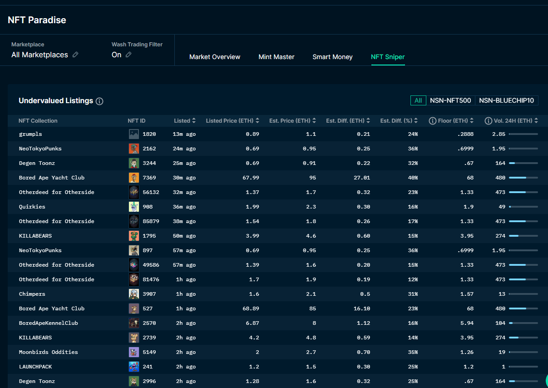Click the Quirkies 908 thumbnail
Screen dimensions: 548x388
pyautogui.click(x=133, y=207)
